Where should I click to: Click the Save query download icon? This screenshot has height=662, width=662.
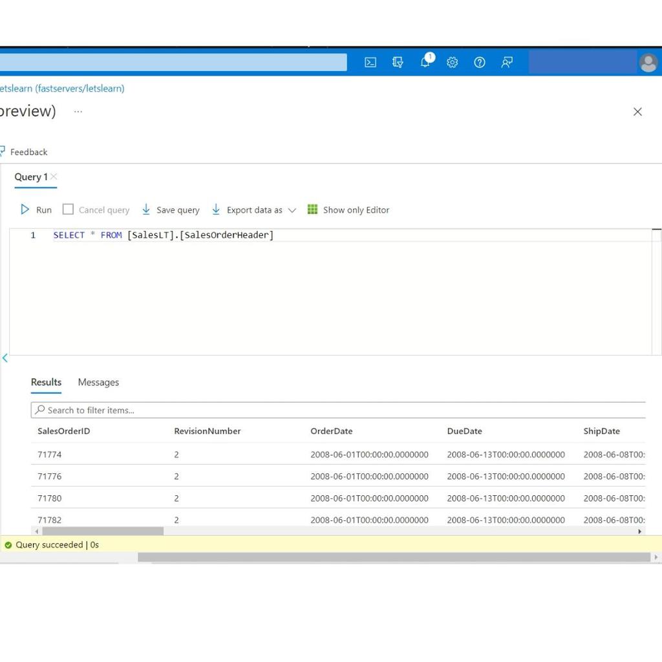coord(146,209)
